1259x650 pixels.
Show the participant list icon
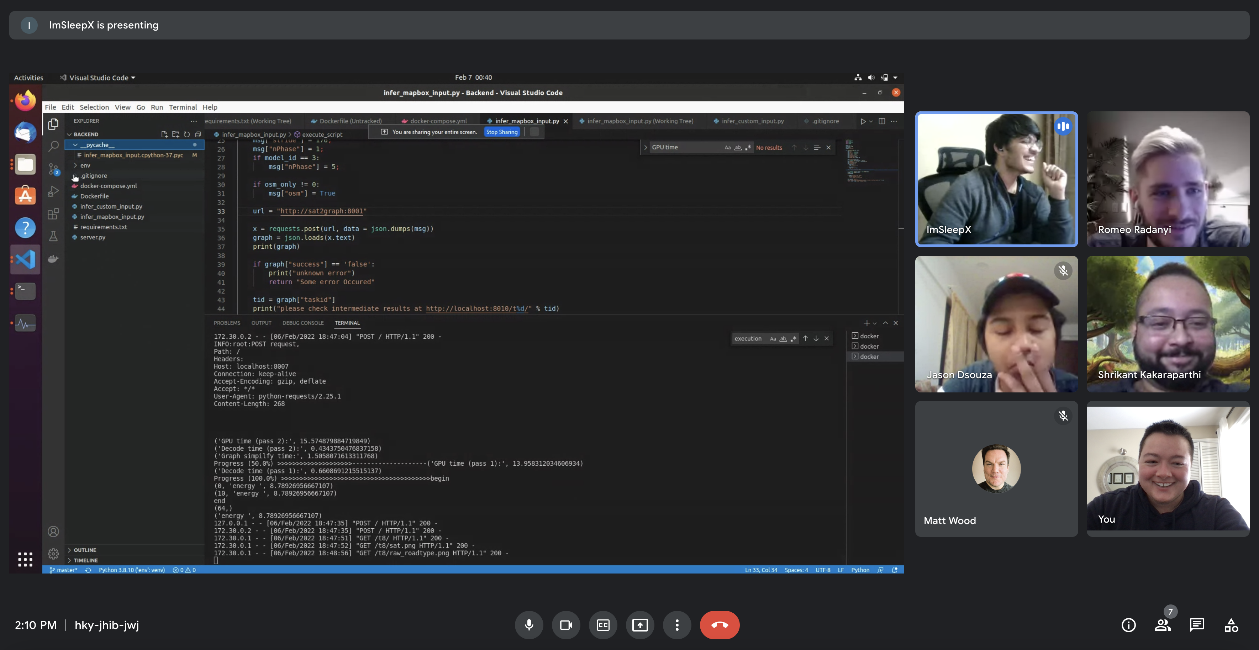1163,625
